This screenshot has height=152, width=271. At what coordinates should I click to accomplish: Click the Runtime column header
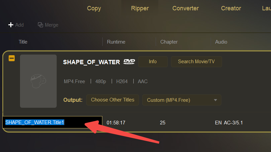pos(116,42)
